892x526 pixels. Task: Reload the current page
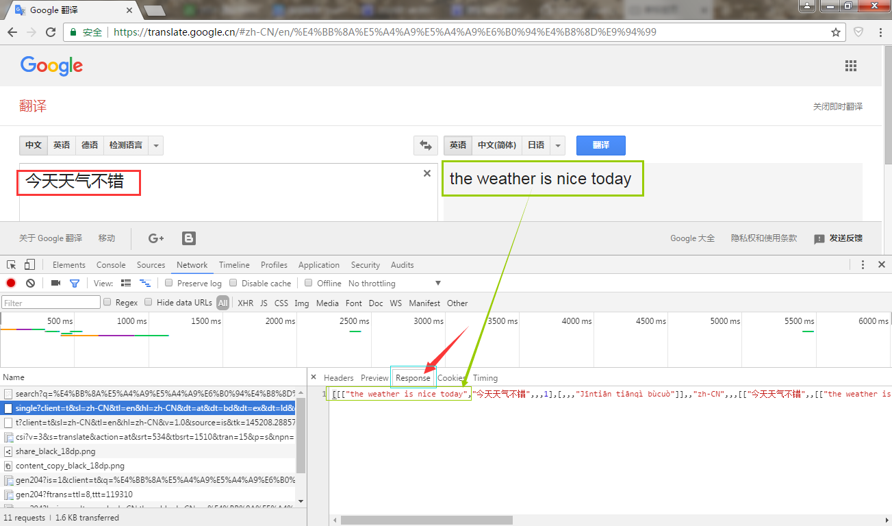coord(51,32)
